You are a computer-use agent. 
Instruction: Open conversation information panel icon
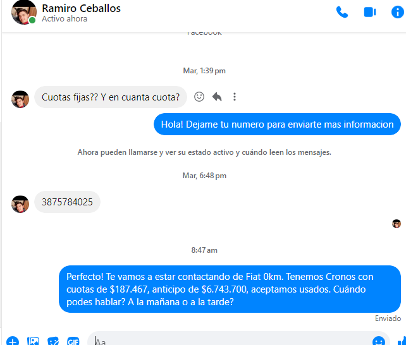tap(397, 12)
